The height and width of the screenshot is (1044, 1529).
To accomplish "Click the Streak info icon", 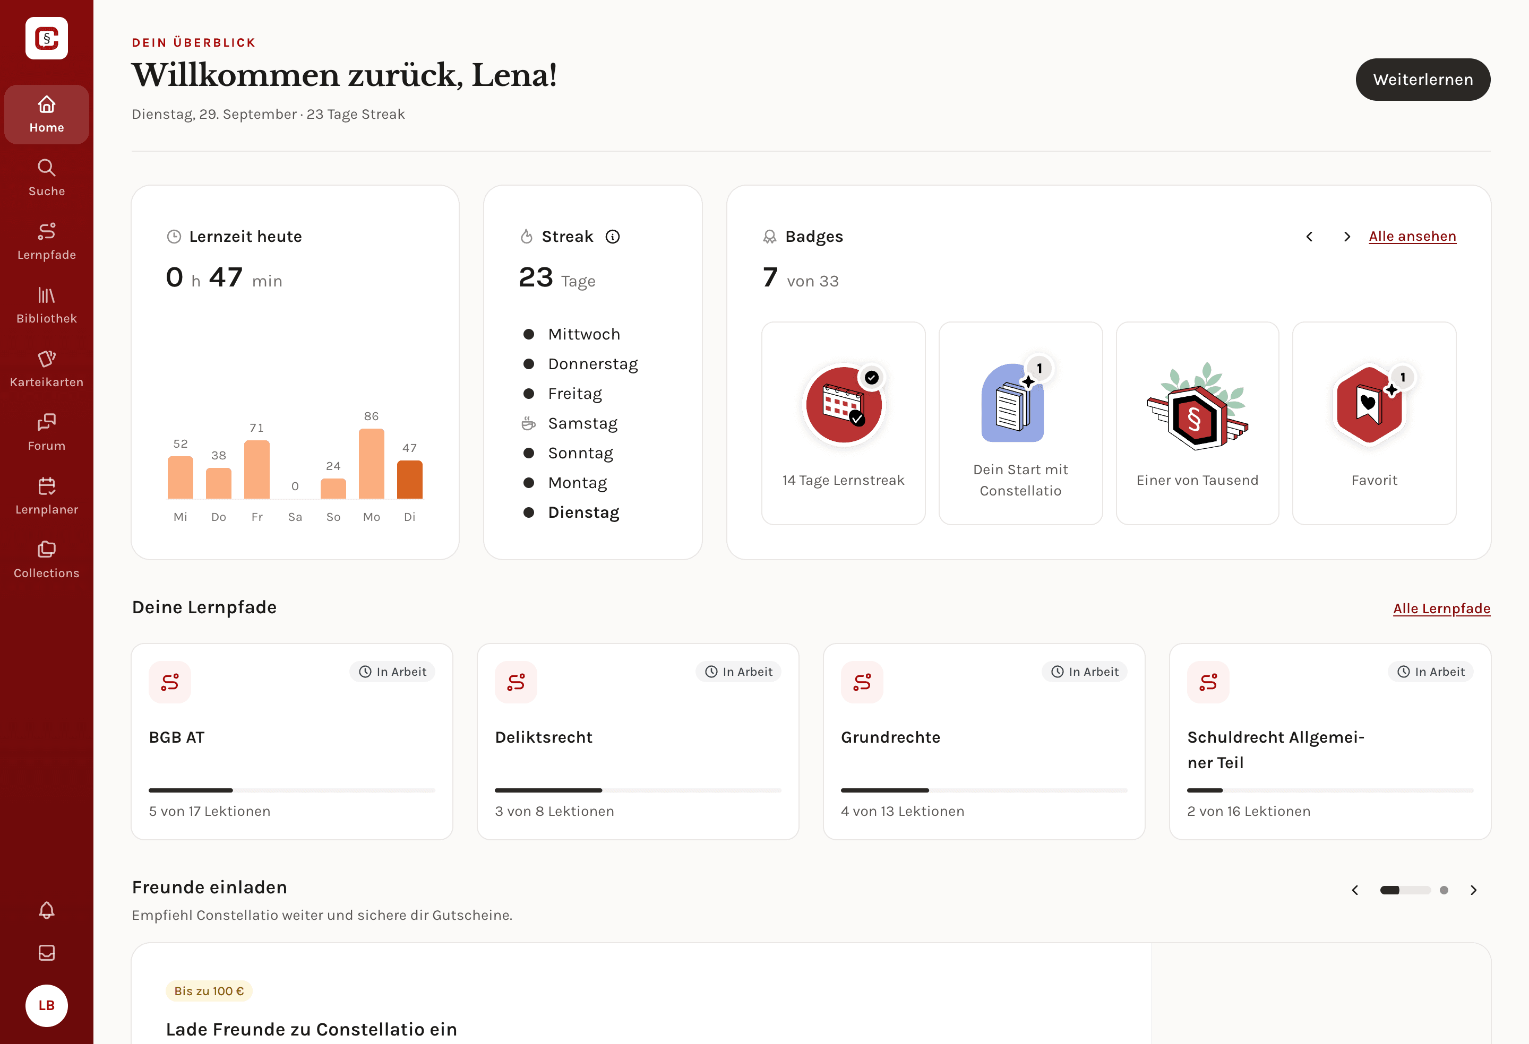I will [x=613, y=237].
